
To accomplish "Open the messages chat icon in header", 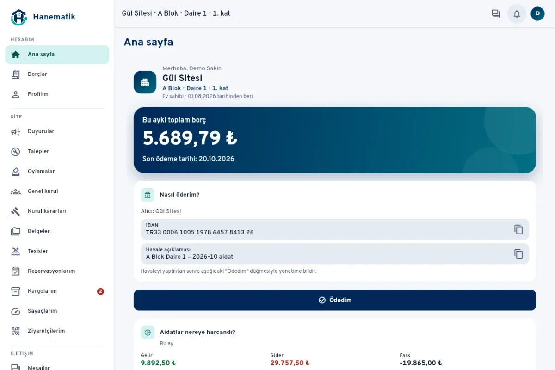I will tap(496, 14).
